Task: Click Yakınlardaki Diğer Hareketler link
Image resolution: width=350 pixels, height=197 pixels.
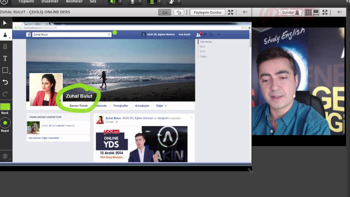Action: (x=44, y=138)
